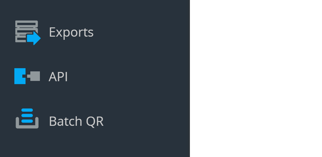Click the API connector icon

[x=27, y=76]
